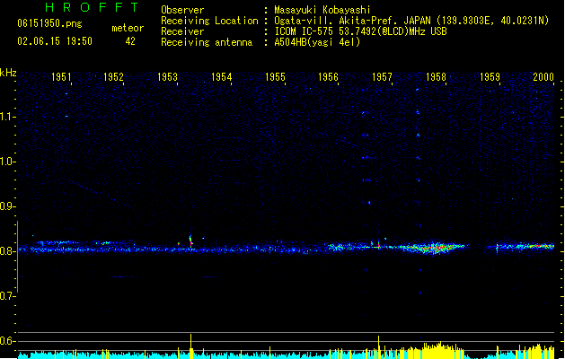The height and width of the screenshot is (359, 565).
Task: Click the 0.7 kHz axis label
Action: pyautogui.click(x=7, y=296)
